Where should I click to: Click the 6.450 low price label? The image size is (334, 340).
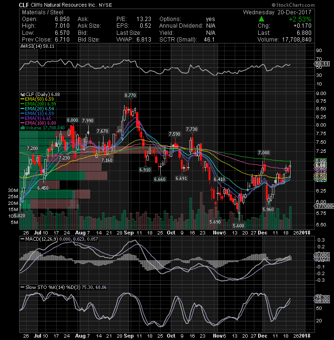43,188
